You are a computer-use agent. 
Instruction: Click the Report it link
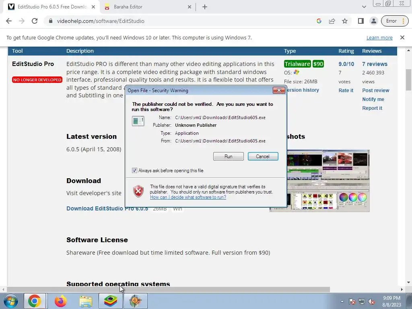point(372,108)
